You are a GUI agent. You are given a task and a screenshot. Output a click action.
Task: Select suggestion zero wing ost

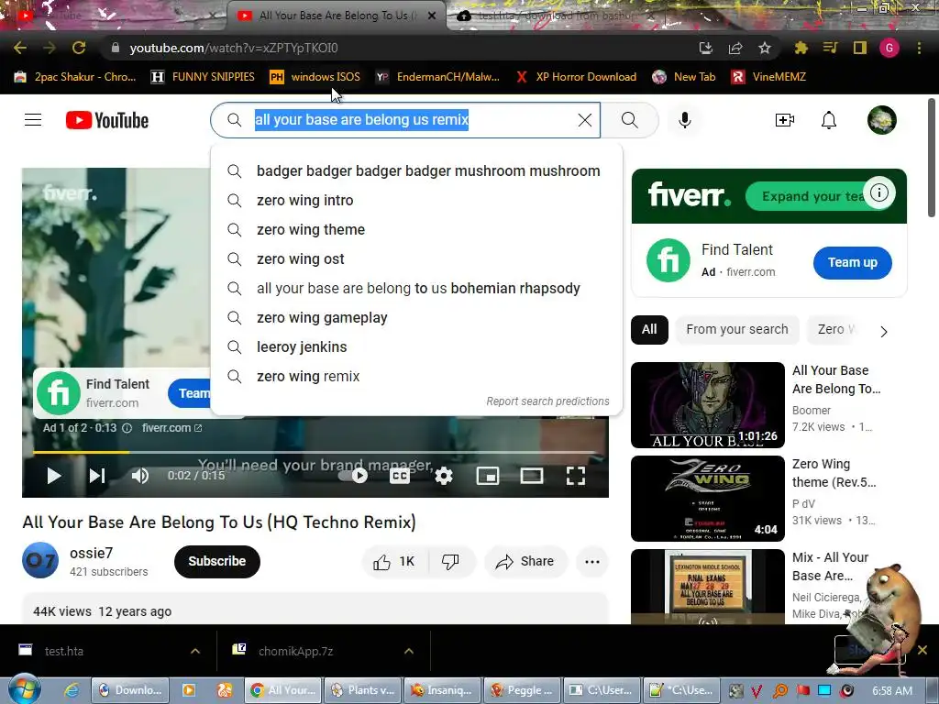[417, 259]
